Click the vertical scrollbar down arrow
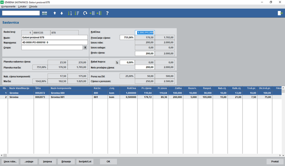The width and height of the screenshot is (285, 166). pyautogui.click(x=283, y=156)
